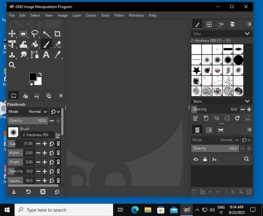Open the File menu
Image resolution: width=263 pixels, height=216 pixels.
tap(11, 15)
